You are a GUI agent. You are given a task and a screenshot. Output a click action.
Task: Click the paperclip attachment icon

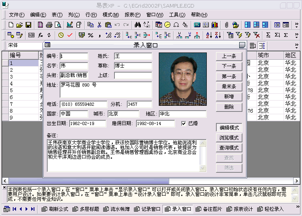click(226, 25)
